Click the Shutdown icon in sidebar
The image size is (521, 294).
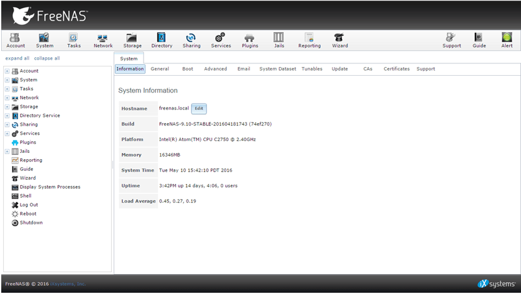[15, 223]
